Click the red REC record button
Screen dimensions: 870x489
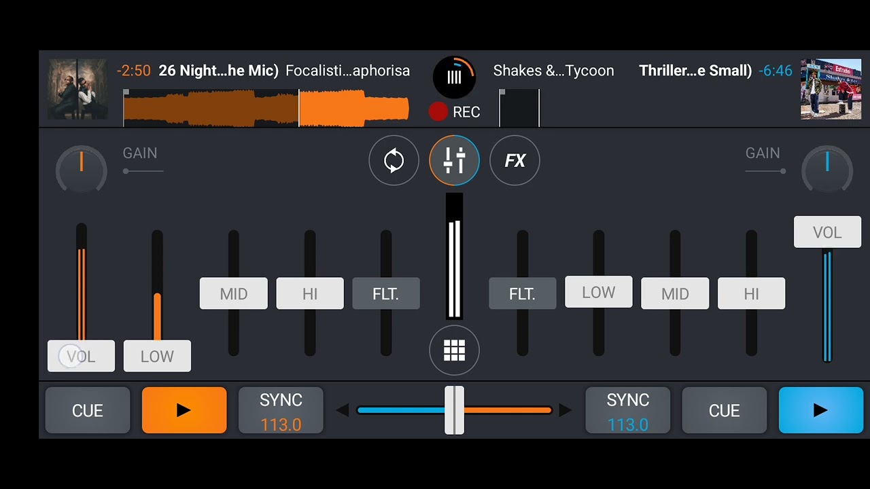click(x=454, y=112)
